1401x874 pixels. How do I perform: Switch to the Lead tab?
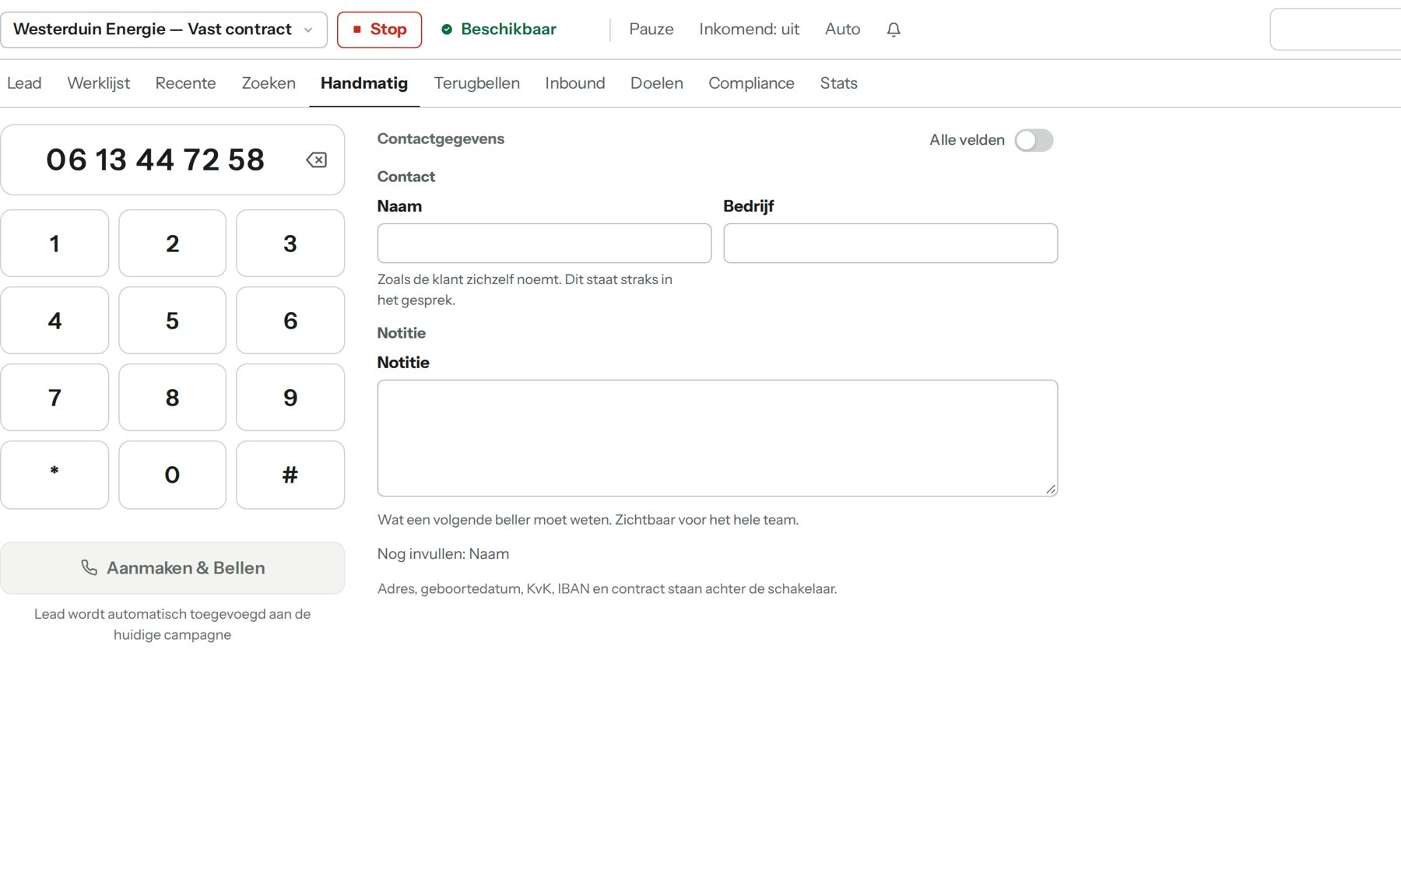[x=24, y=83]
